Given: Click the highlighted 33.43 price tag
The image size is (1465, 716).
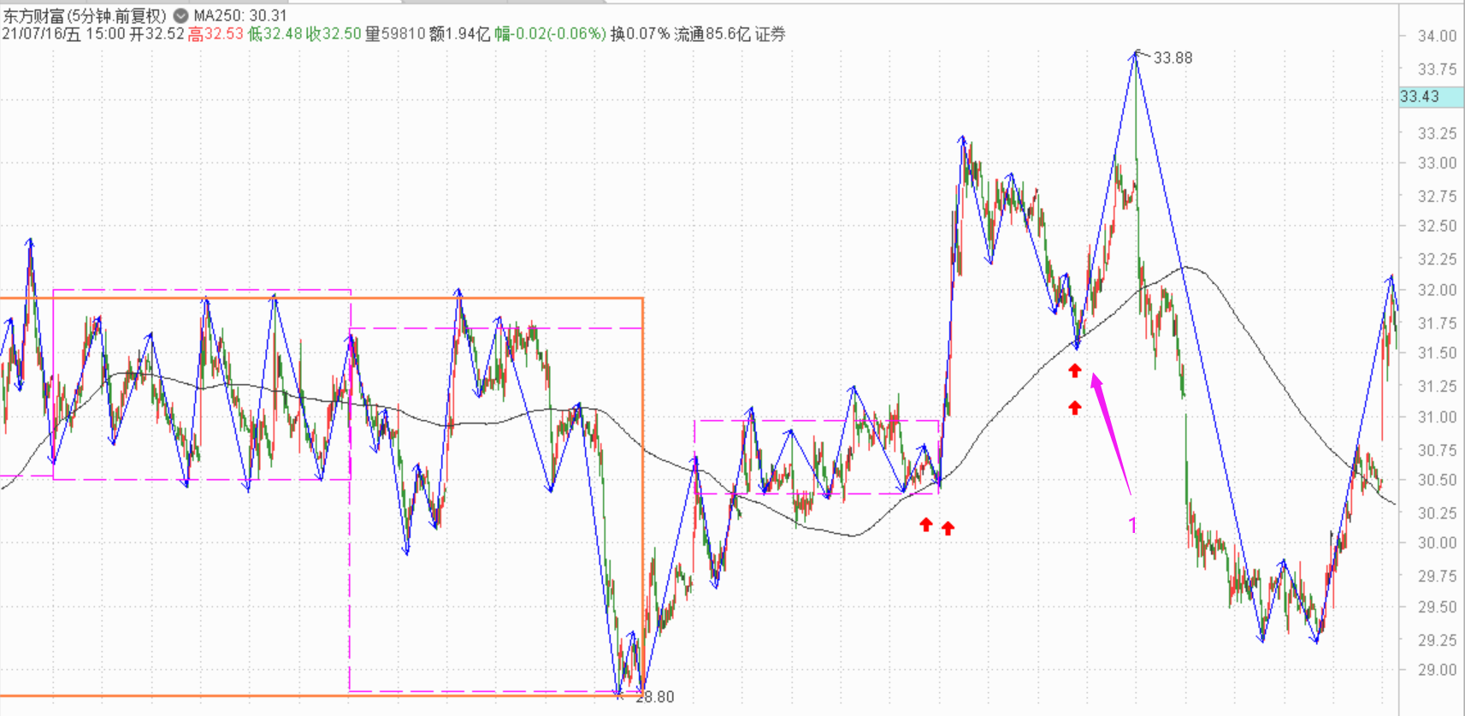Looking at the screenshot, I should [1421, 97].
